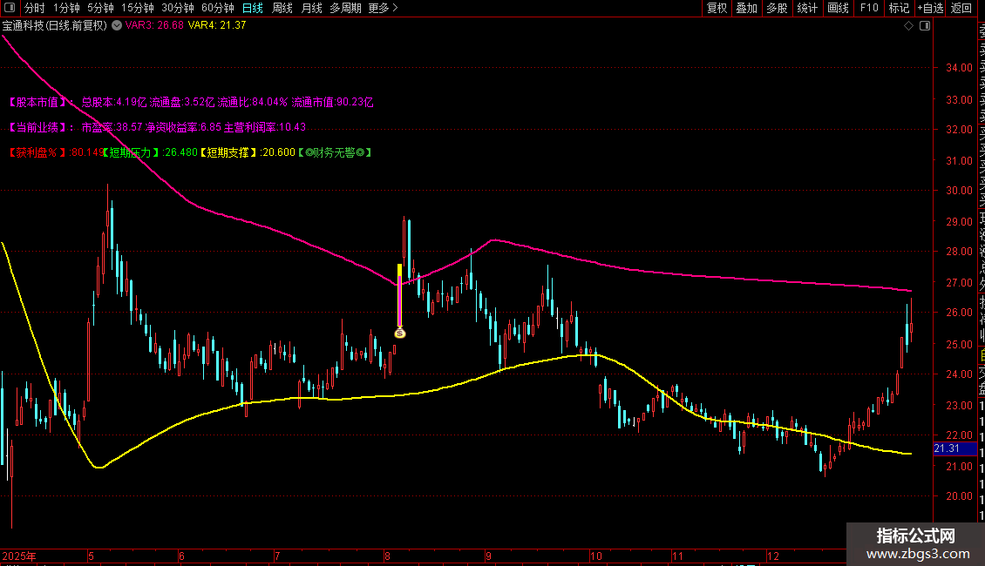Switch to 周线 weekly chart

282,8
